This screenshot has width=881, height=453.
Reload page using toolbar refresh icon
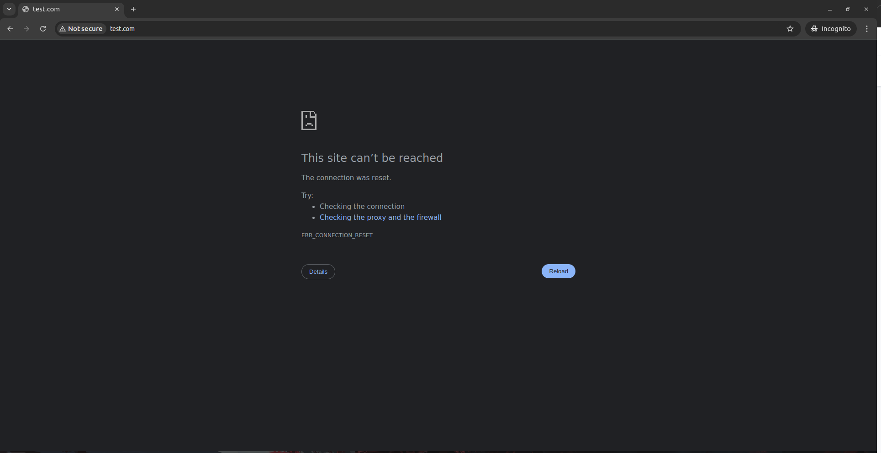click(43, 29)
